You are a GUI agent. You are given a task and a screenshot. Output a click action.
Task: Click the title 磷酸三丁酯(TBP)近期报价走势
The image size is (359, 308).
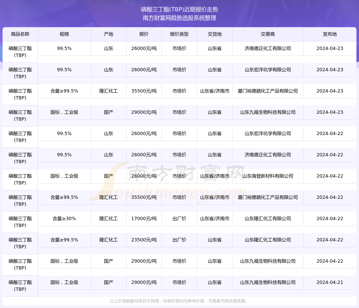(179, 9)
